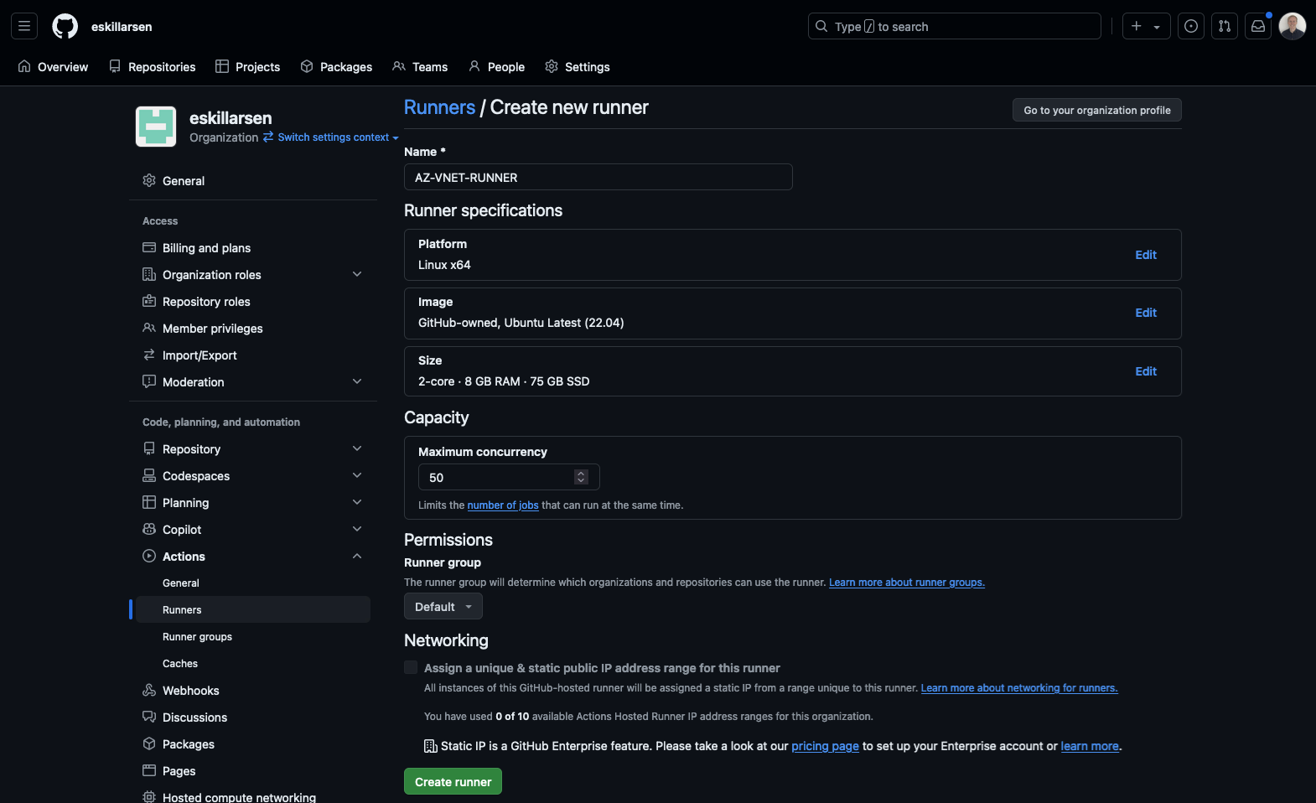Open Member privileges

[253, 328]
